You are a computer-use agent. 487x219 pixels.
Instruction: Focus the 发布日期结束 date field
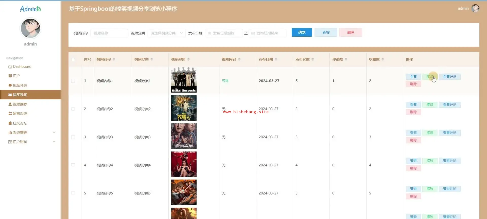click(x=268, y=33)
